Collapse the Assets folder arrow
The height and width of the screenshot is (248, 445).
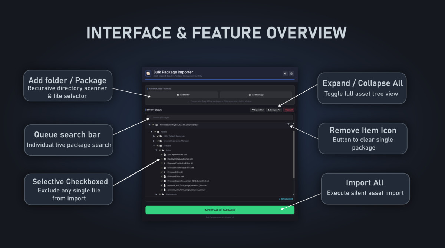pos(151,131)
